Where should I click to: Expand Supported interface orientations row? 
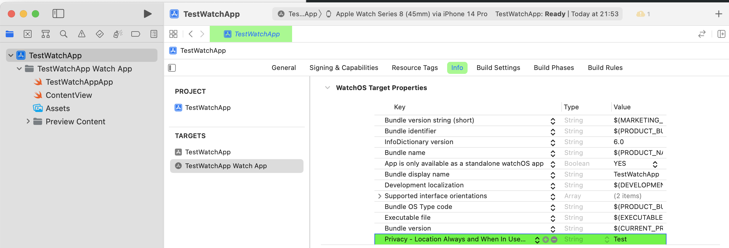(380, 196)
